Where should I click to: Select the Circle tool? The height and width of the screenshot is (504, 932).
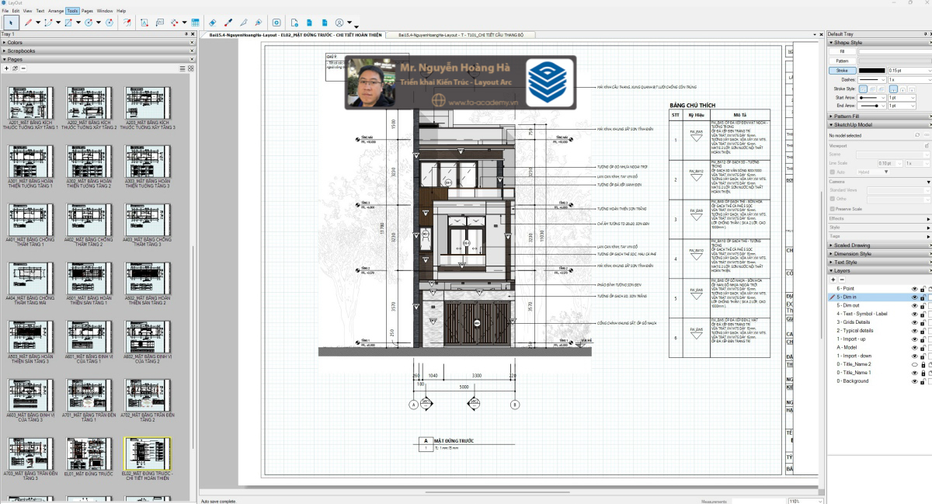pyautogui.click(x=89, y=23)
